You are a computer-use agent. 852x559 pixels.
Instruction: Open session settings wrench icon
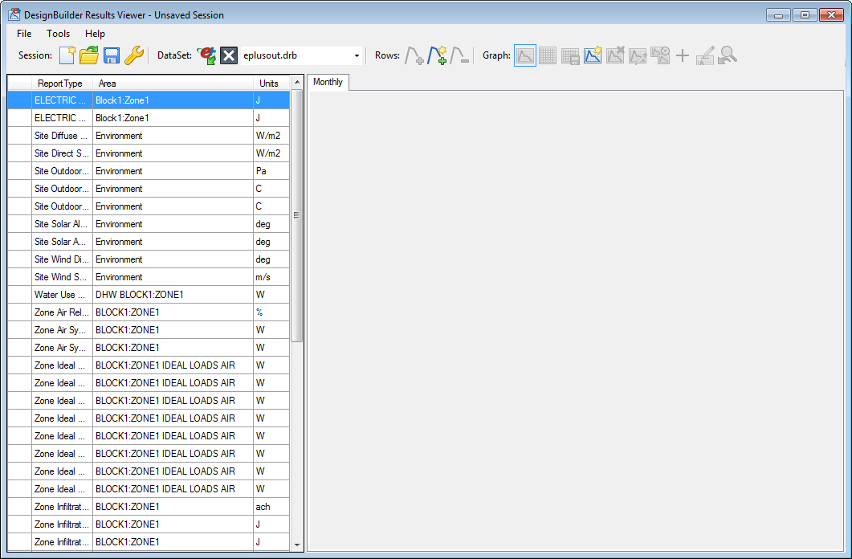click(133, 55)
